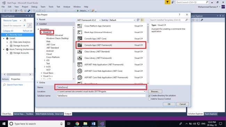Open the .NET Framework 4.5.2 version dropdown

89,20
